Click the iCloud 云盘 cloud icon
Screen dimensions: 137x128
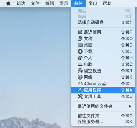80,84
